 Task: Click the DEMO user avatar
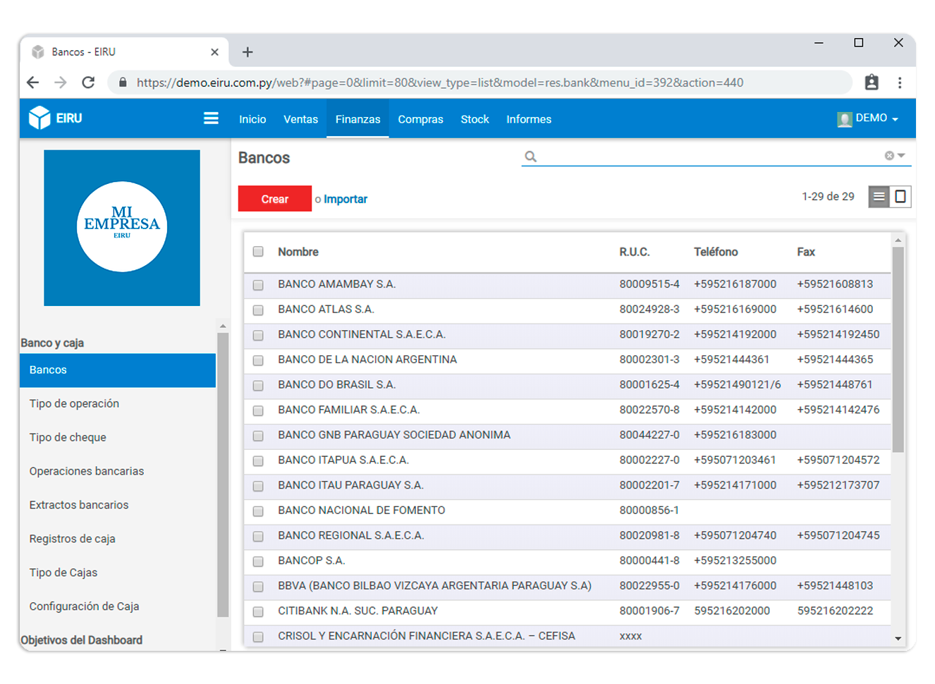844,118
